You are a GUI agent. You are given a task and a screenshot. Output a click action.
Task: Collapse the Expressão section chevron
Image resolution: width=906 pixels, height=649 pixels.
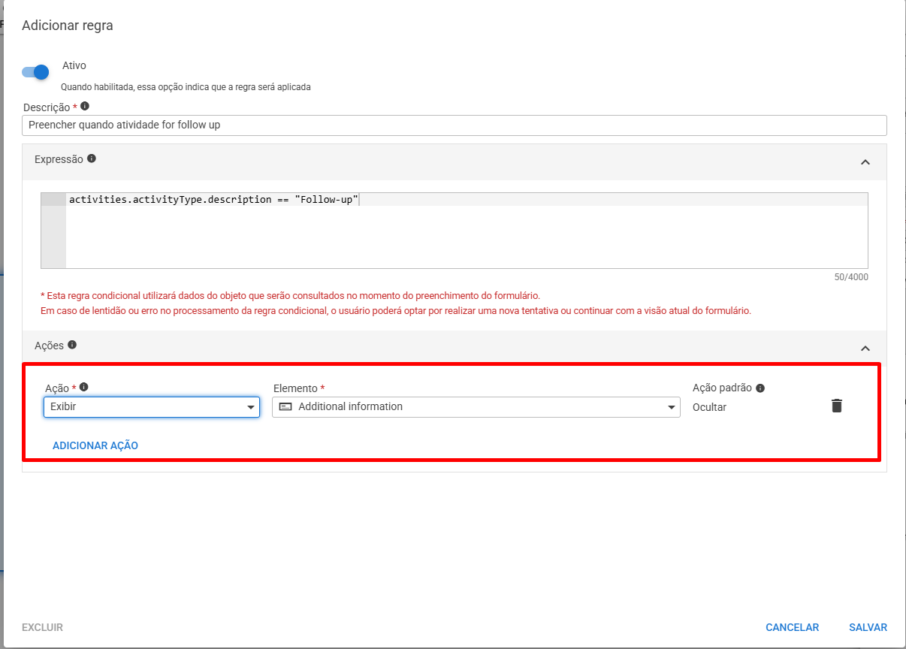[x=865, y=162]
